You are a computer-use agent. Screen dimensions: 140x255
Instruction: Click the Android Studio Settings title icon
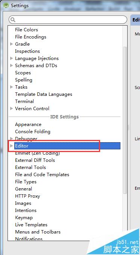point(6,5)
